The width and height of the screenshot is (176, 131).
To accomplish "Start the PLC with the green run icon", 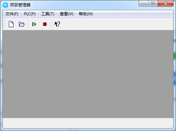I will [34, 24].
